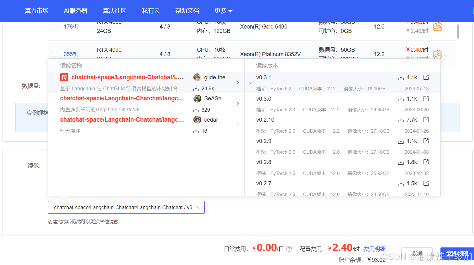This screenshot has width=474, height=265.
Task: Open external link icon for v0.2.8
Action: pyautogui.click(x=426, y=162)
